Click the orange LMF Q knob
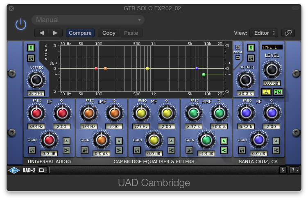The image size is (308, 200). point(115,113)
